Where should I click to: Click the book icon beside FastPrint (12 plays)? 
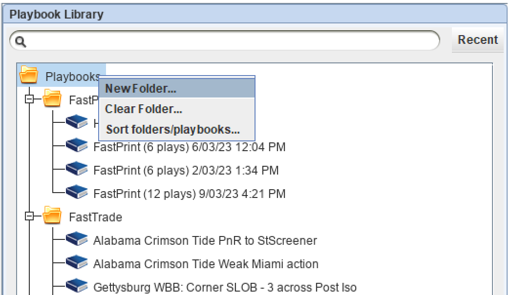click(x=77, y=193)
